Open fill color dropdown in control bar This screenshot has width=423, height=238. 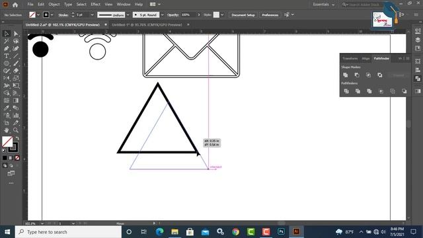pos(38,15)
